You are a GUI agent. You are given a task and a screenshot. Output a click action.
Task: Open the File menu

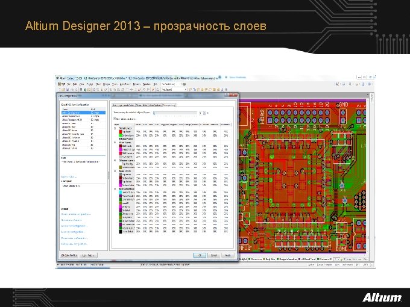click(x=69, y=84)
